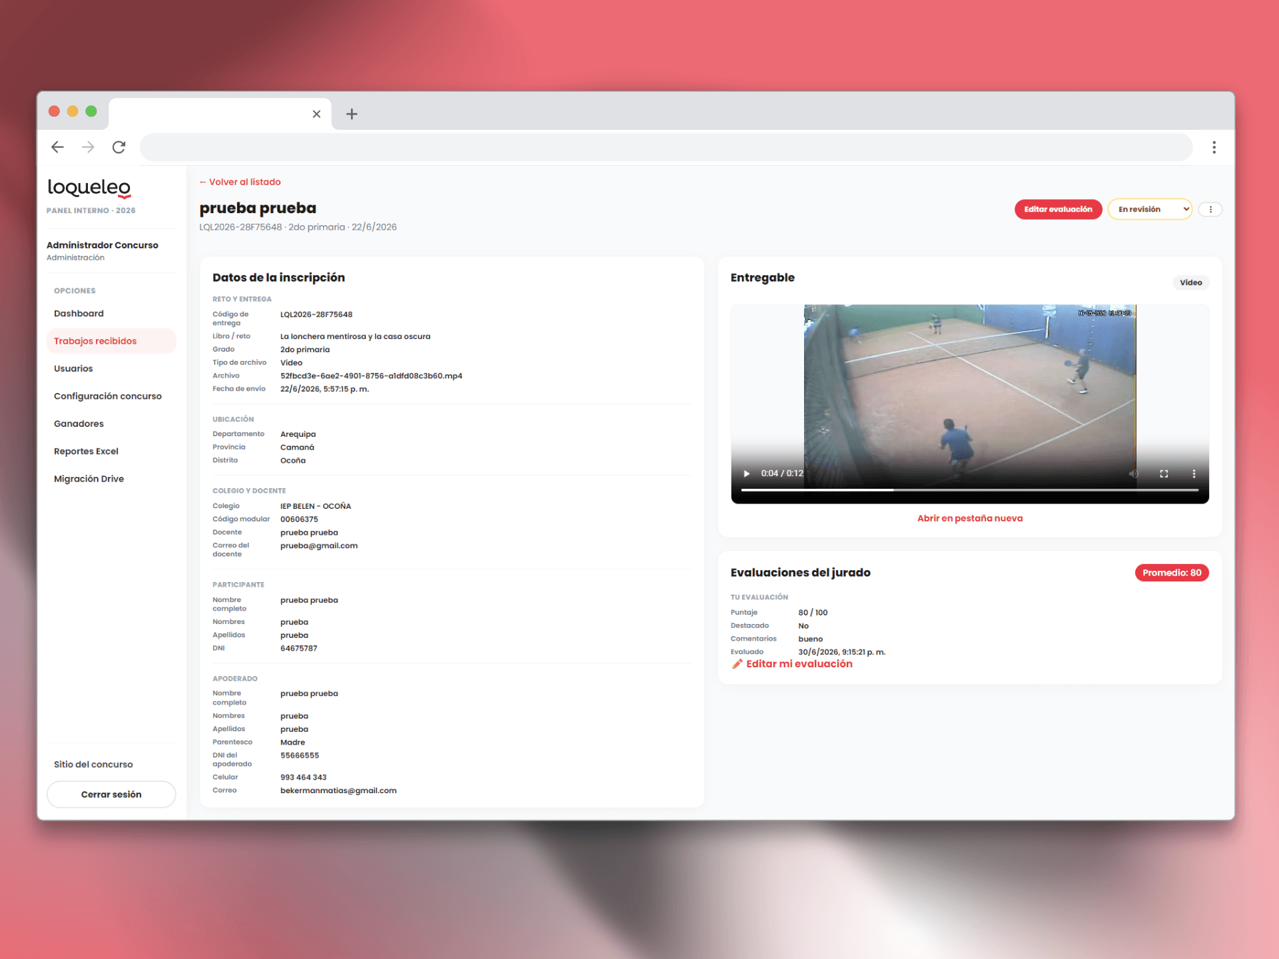Open the video in fullscreen
The height and width of the screenshot is (959, 1279).
point(1164,474)
